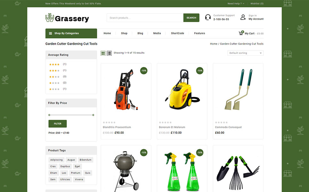
Task: Click the My Account user icon
Action: pyautogui.click(x=243, y=17)
